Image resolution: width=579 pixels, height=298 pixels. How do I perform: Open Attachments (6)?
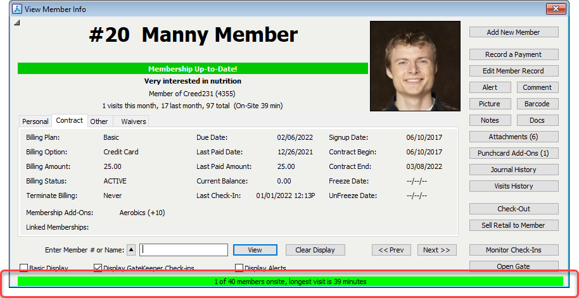[x=513, y=137]
